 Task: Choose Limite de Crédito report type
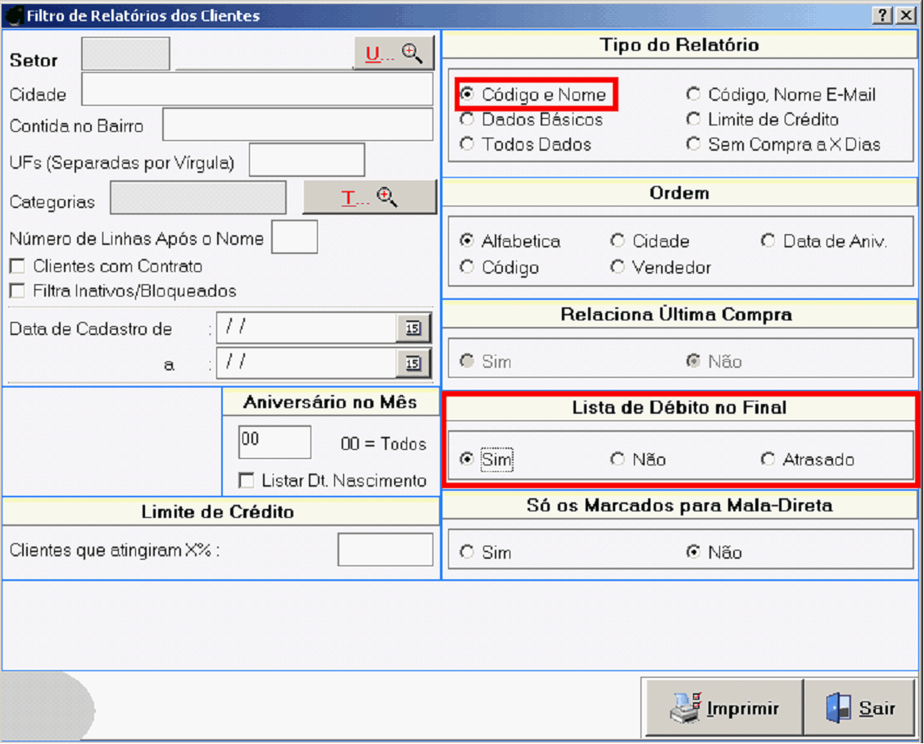point(694,120)
